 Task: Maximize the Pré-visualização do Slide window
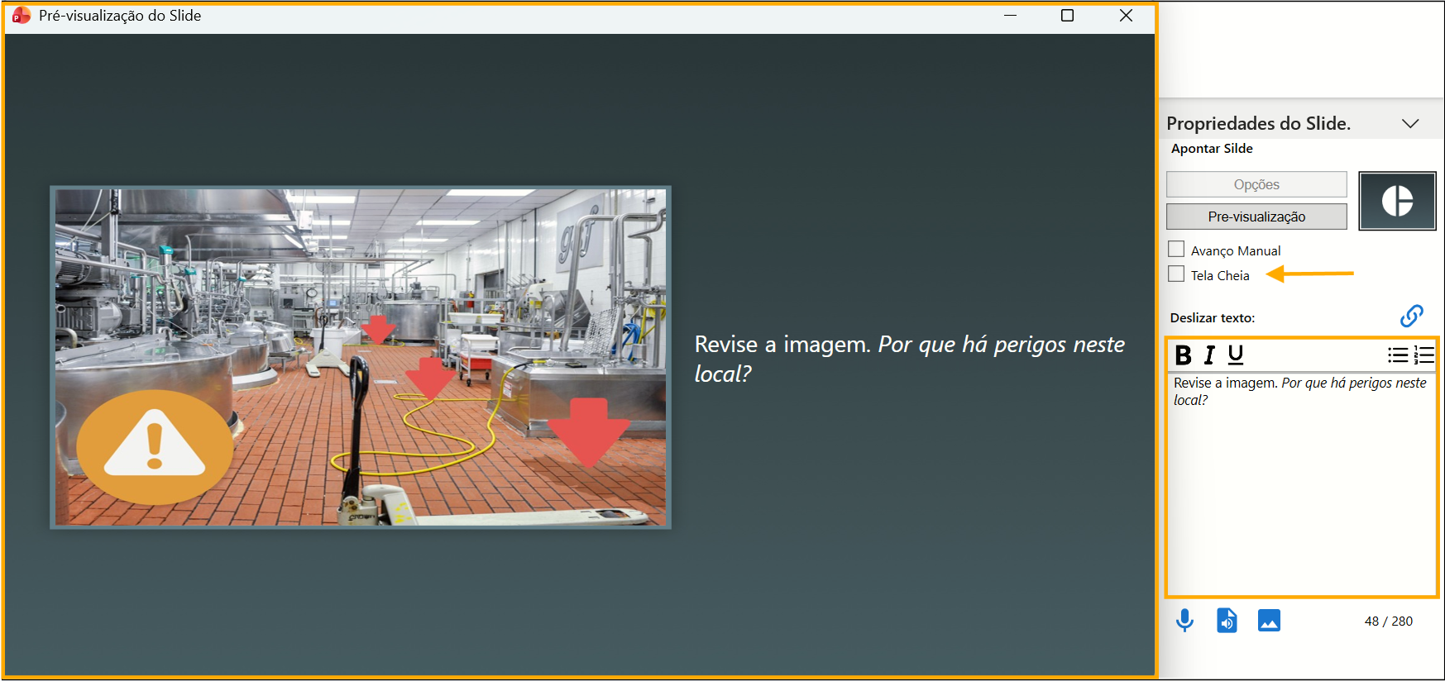click(1067, 16)
